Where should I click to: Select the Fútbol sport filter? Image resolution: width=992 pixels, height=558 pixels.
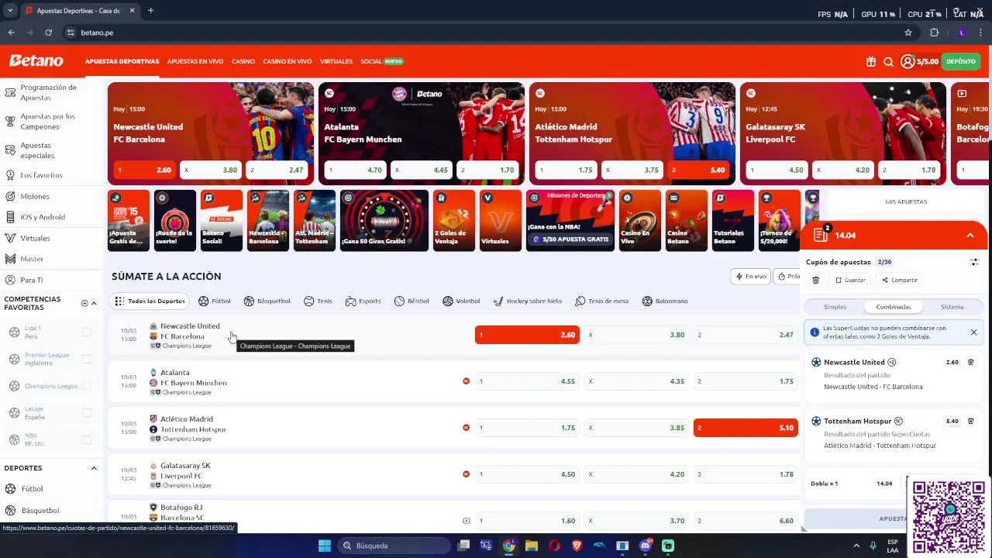(x=215, y=301)
